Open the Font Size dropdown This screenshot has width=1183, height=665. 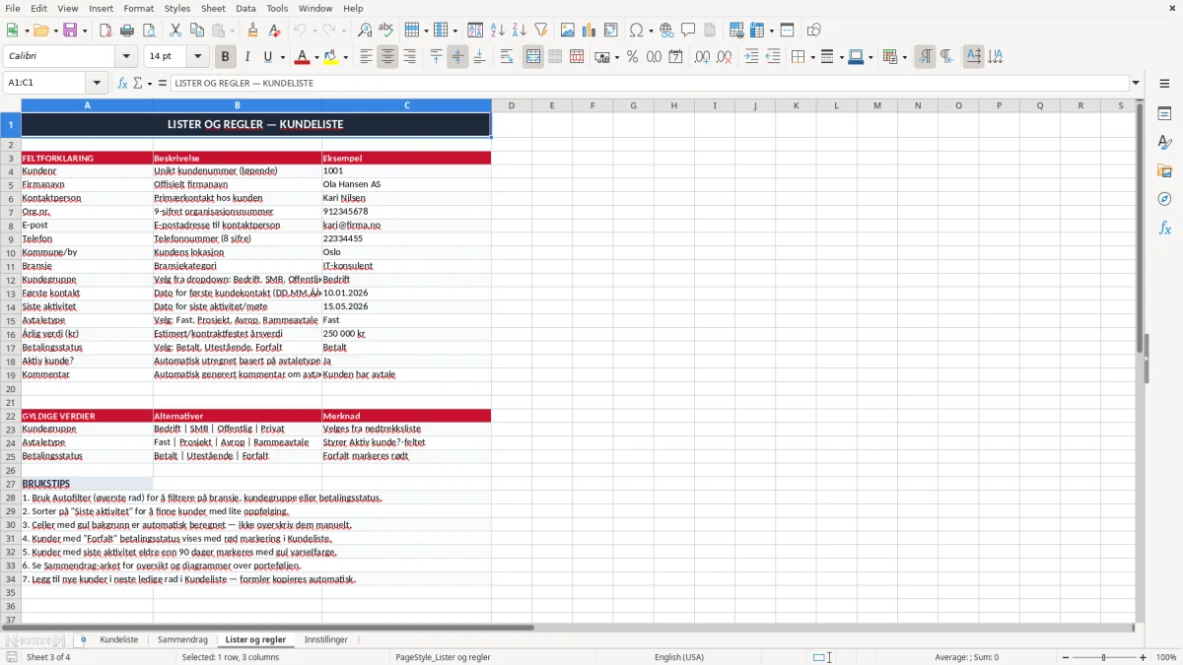point(198,57)
